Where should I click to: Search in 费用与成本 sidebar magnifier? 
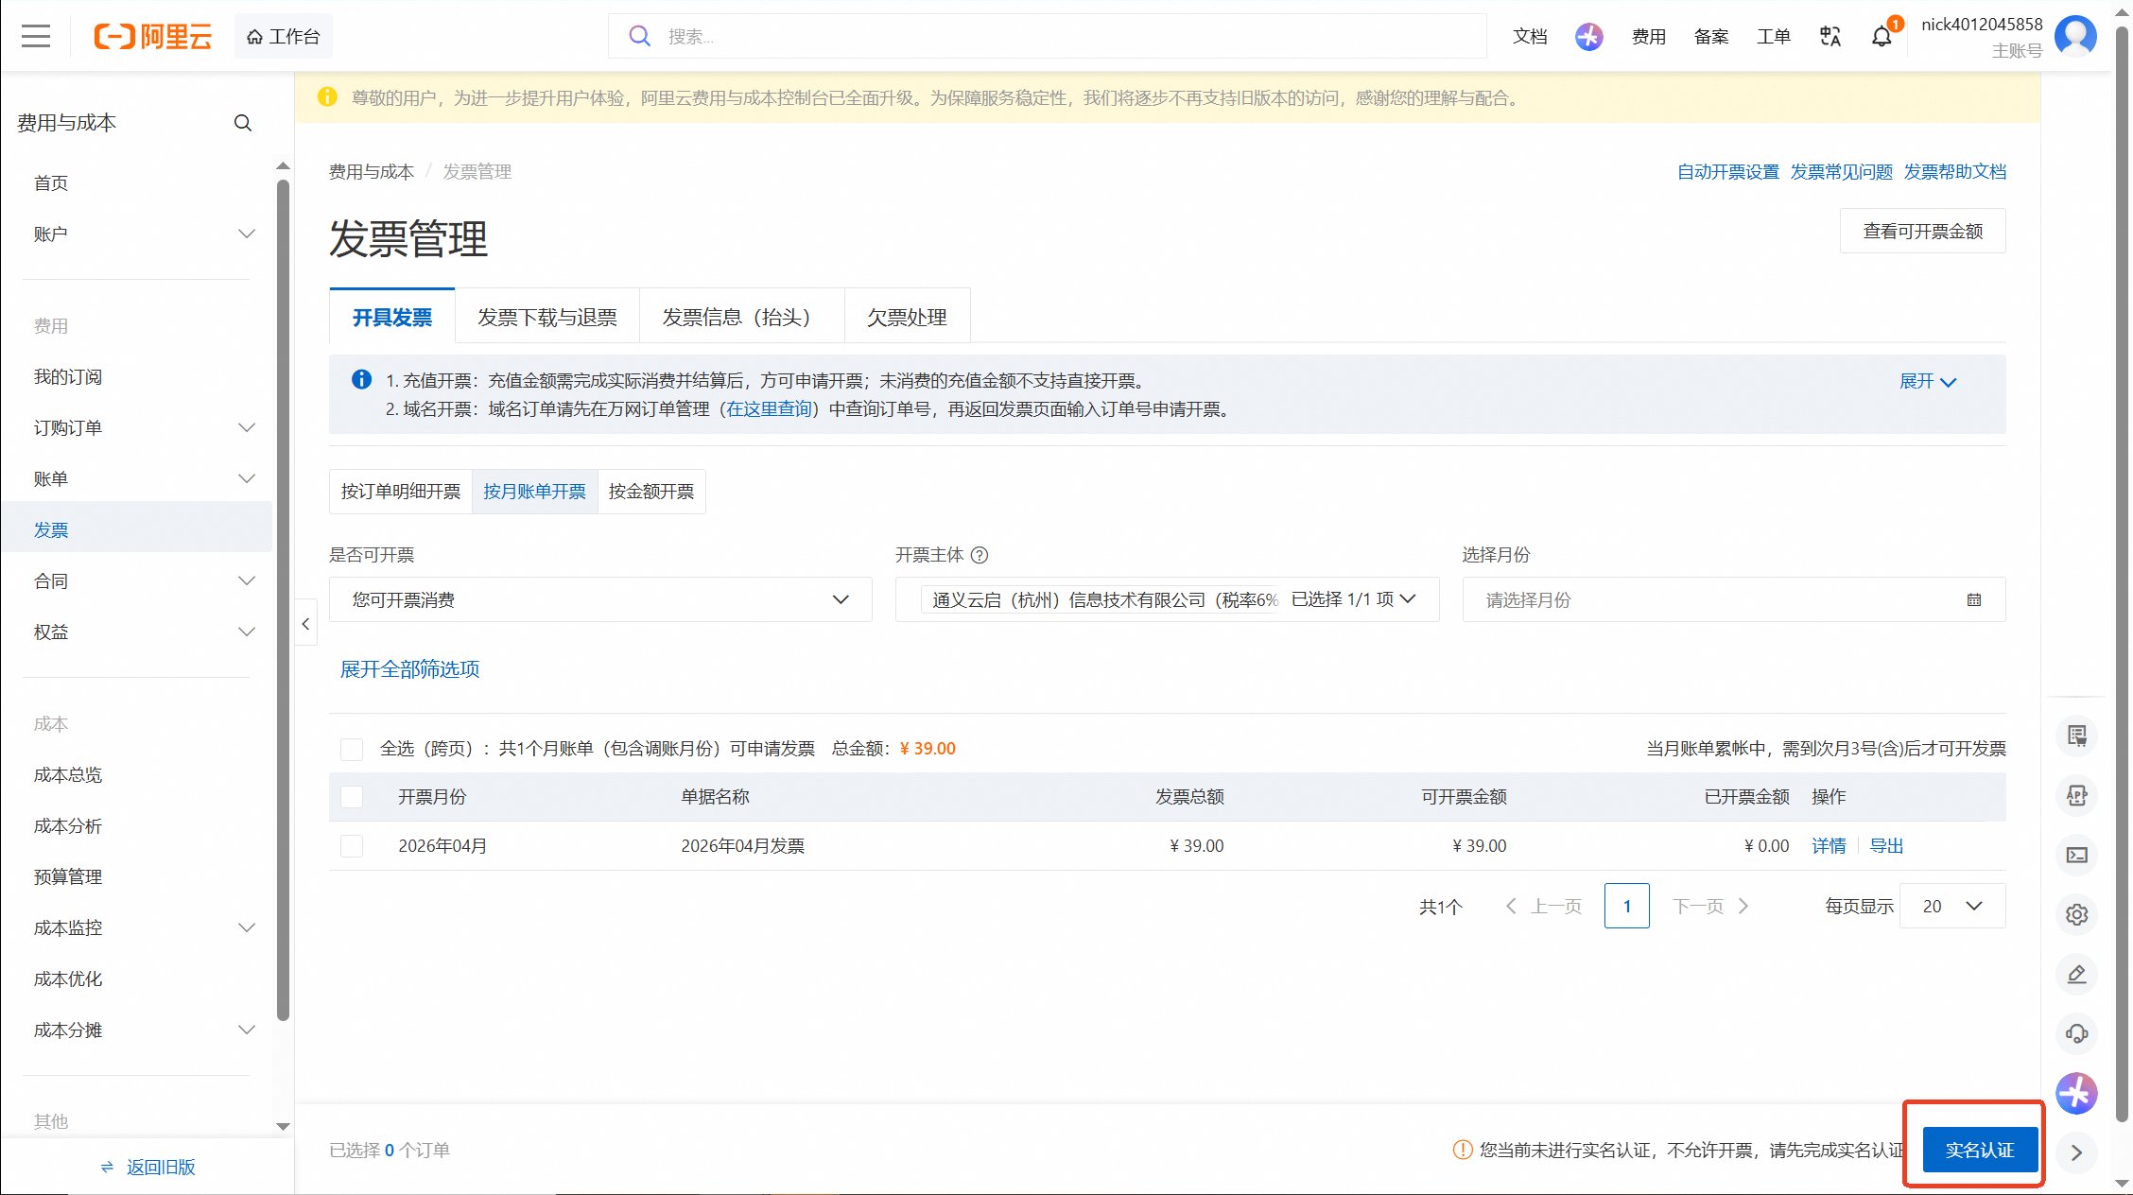point(243,123)
